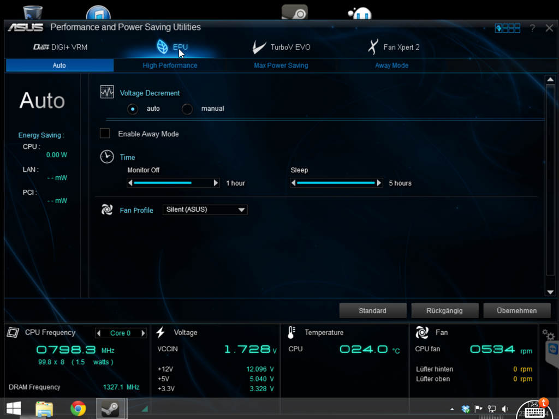Open the EPU section

click(173, 47)
